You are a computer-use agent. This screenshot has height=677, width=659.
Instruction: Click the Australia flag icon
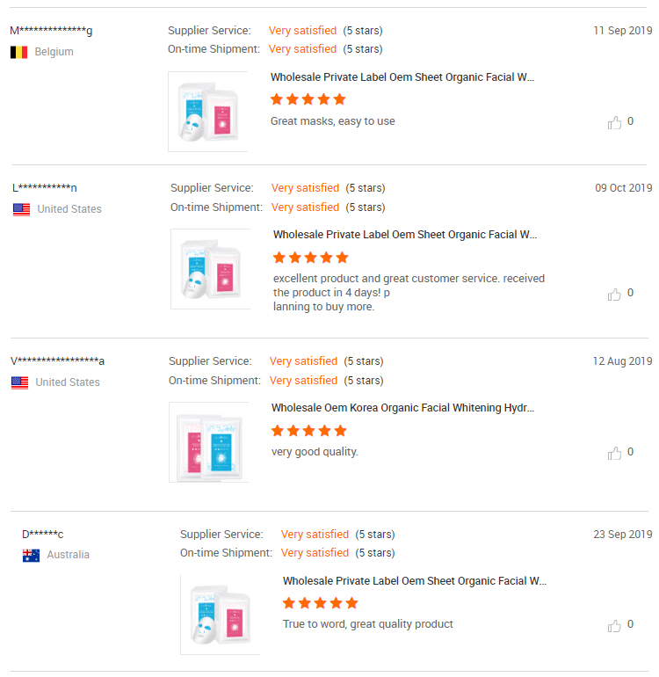(31, 556)
